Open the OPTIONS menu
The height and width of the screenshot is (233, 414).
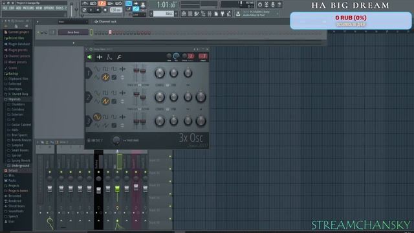(49, 8)
